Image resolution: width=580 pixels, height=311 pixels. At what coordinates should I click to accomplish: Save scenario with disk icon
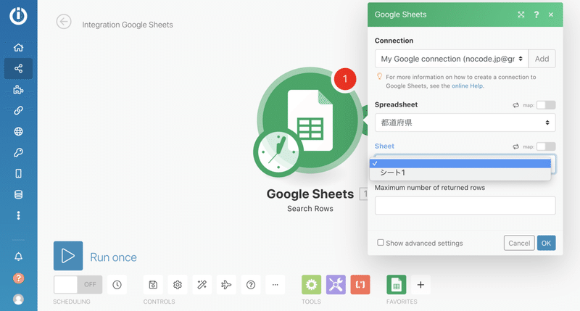[153, 284]
